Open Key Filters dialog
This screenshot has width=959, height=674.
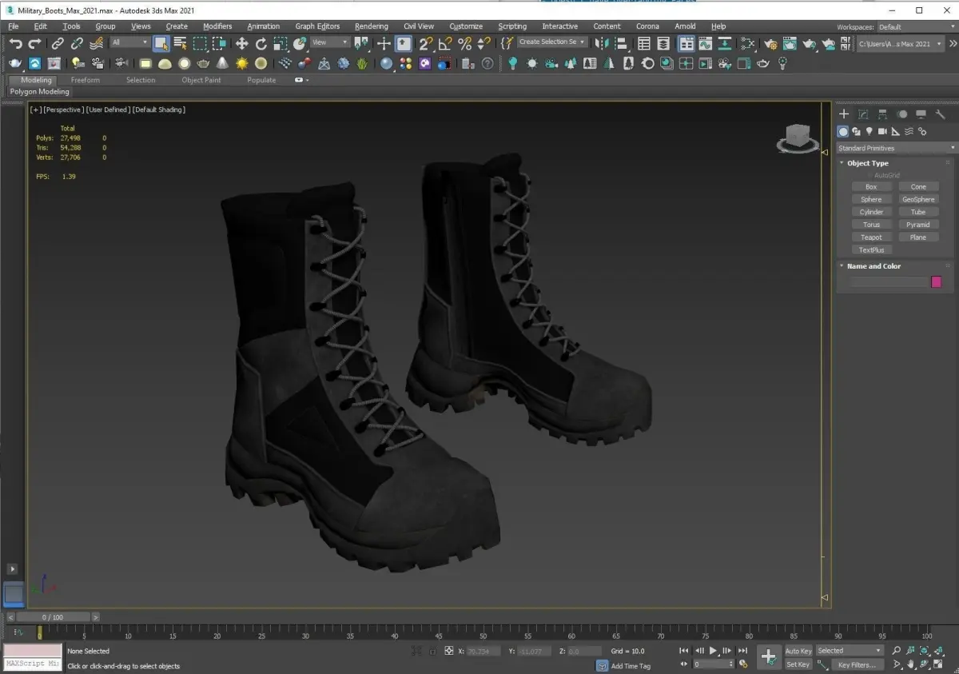(x=857, y=664)
